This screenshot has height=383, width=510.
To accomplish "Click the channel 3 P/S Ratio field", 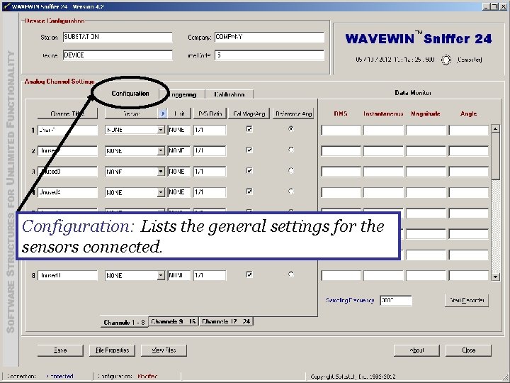I will click(210, 172).
